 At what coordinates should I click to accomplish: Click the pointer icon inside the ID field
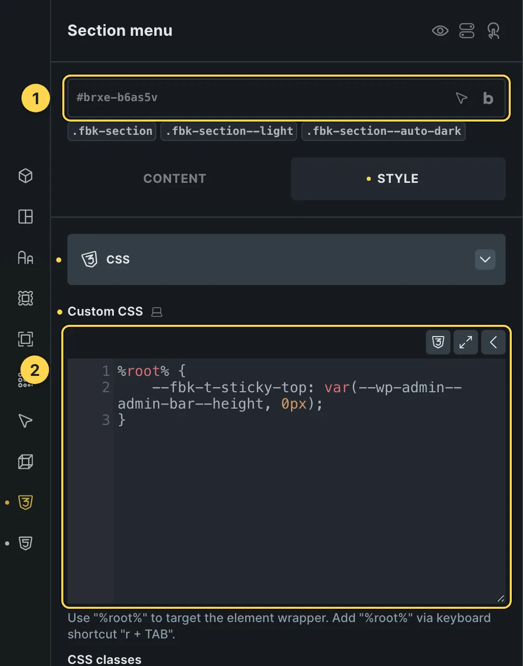(x=461, y=98)
